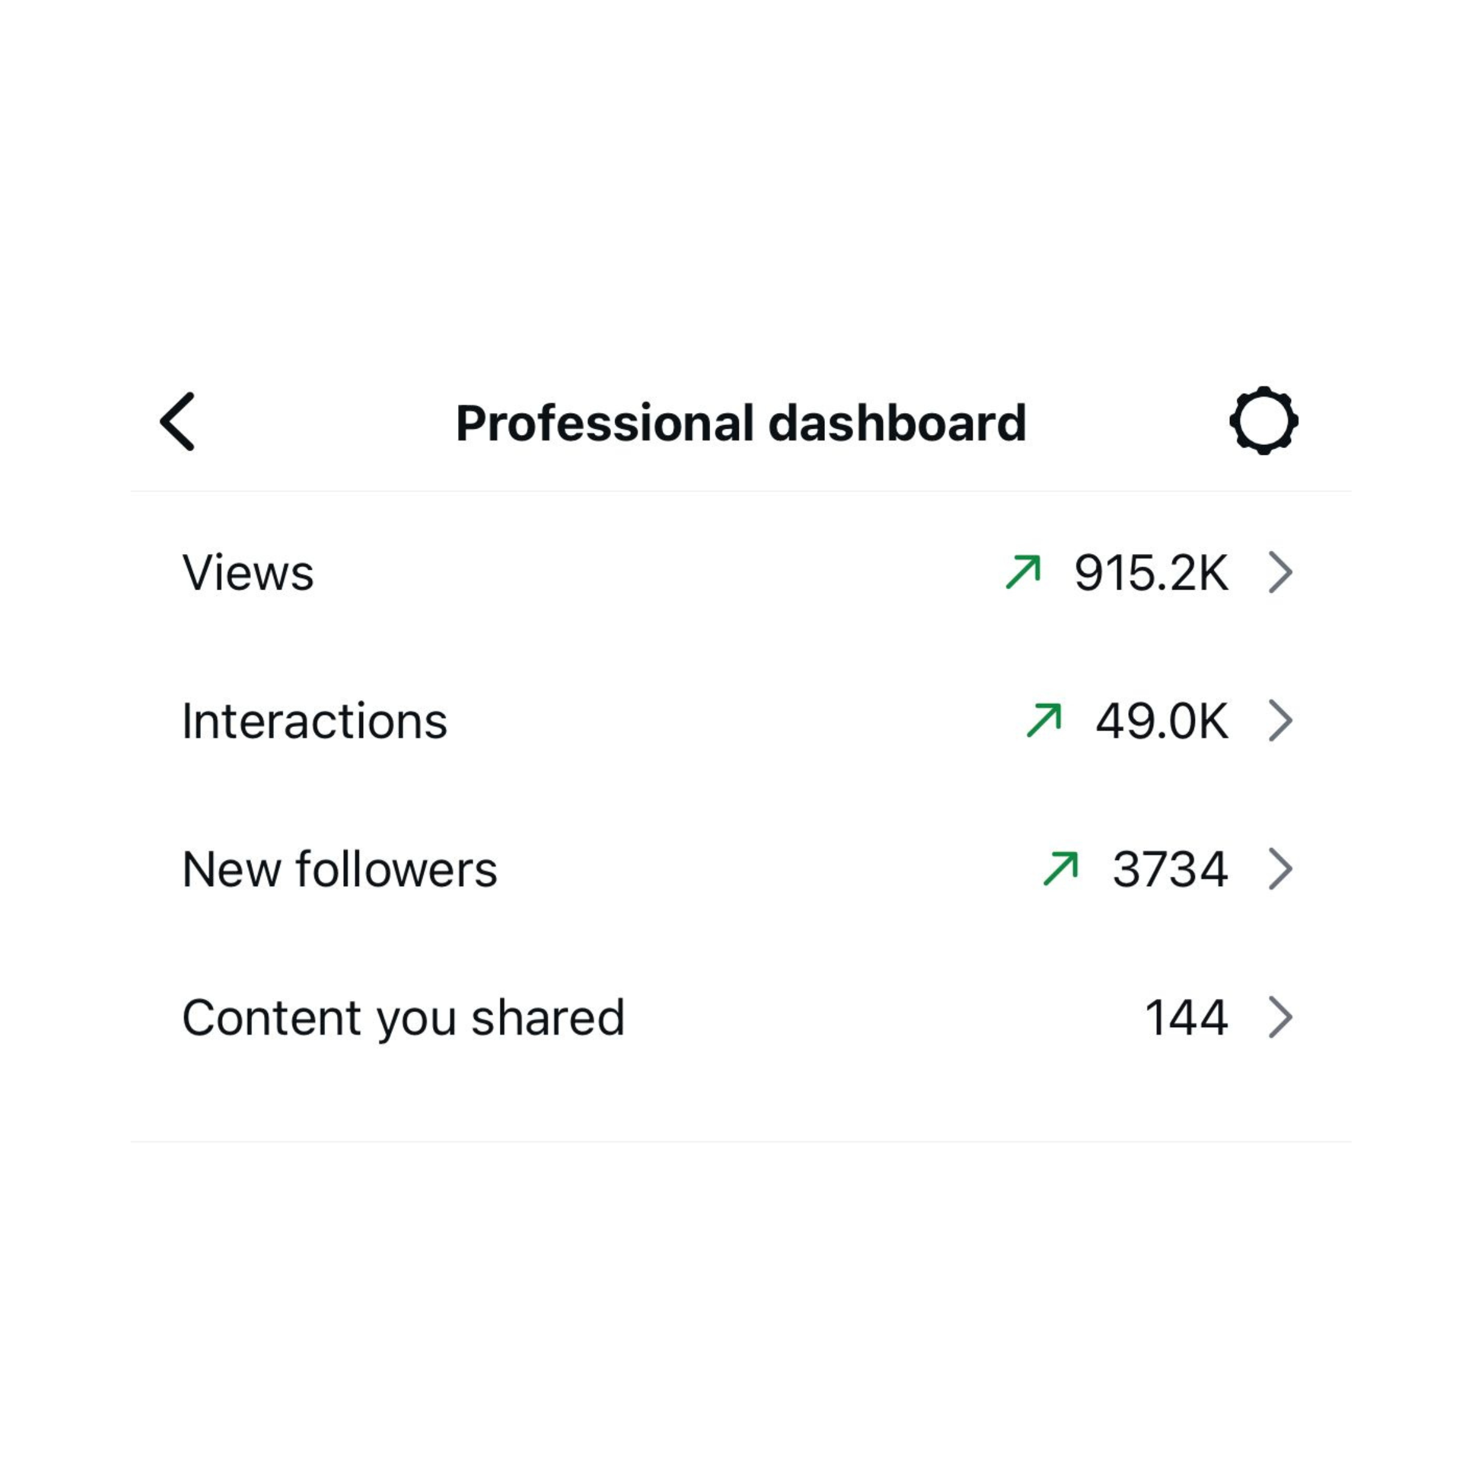Open the Interactions row label
1482x1482 pixels.
tap(314, 721)
